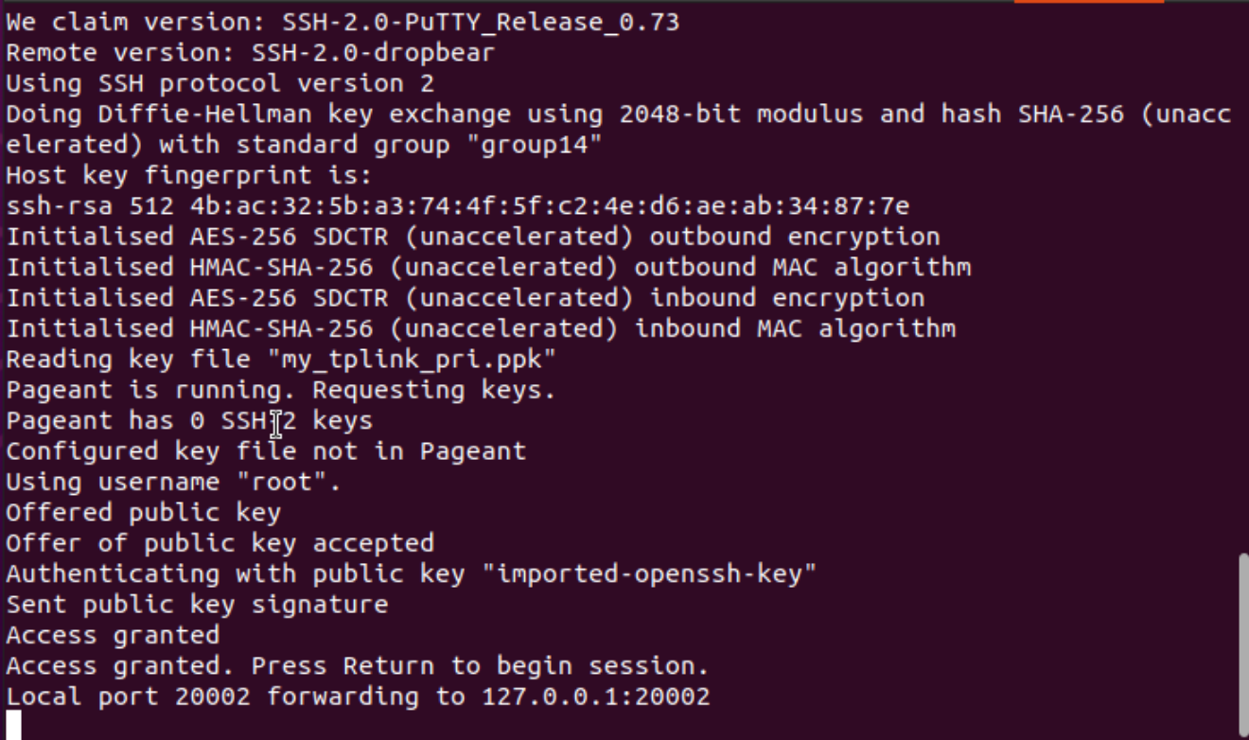Click the username "root" text

pyautogui.click(x=282, y=482)
